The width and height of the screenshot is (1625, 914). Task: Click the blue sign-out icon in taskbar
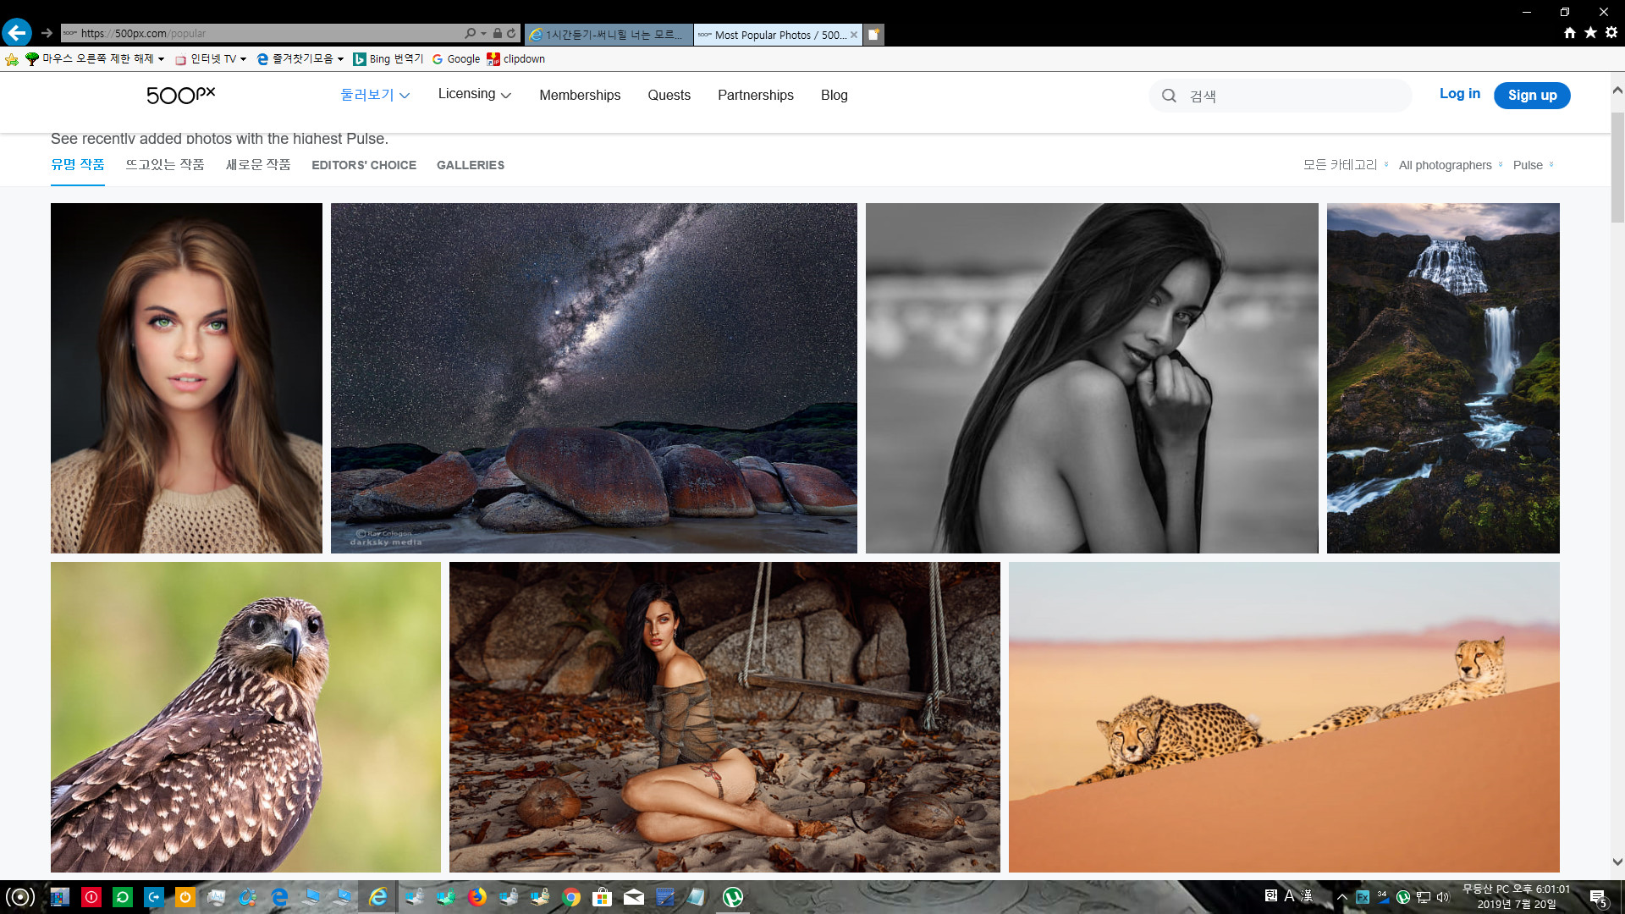[154, 897]
